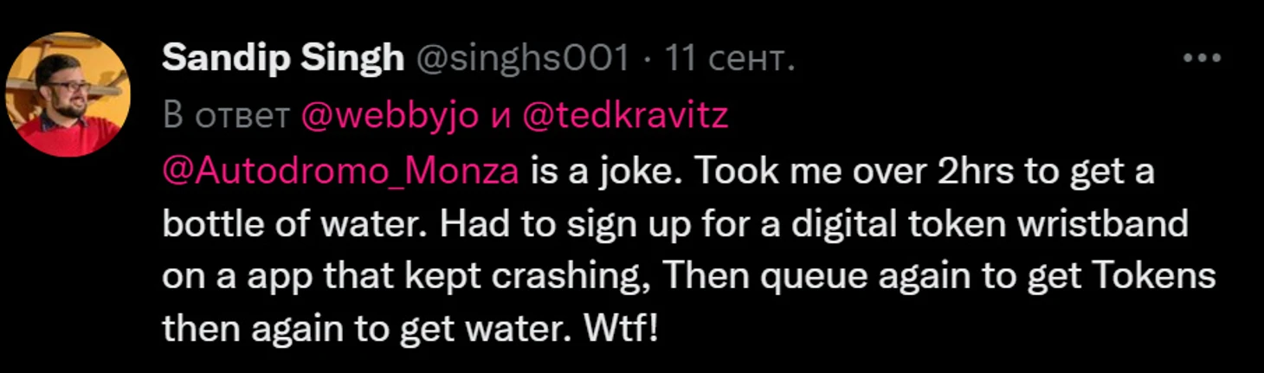Open the three-dot more options menu
The image size is (1264, 373).
(1202, 59)
